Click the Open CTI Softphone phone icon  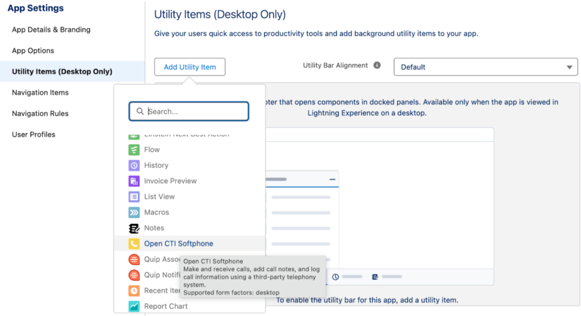134,244
